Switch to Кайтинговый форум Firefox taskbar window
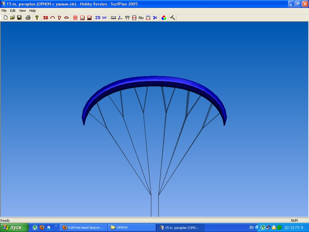Viewport: 309px width, 232px height. coord(82,228)
